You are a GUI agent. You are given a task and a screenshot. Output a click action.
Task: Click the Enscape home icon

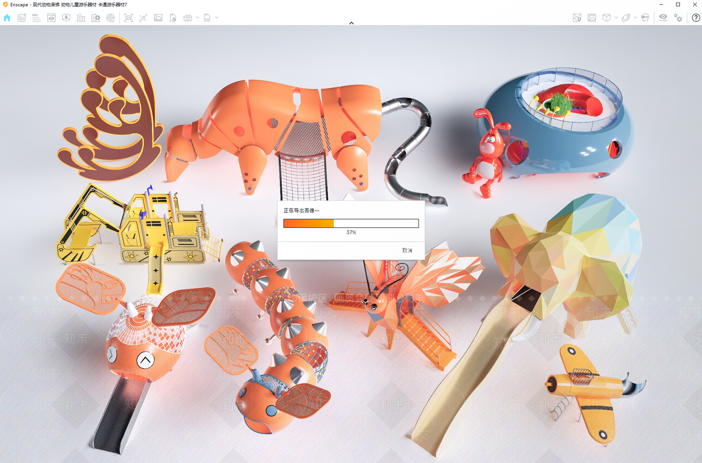pyautogui.click(x=7, y=18)
